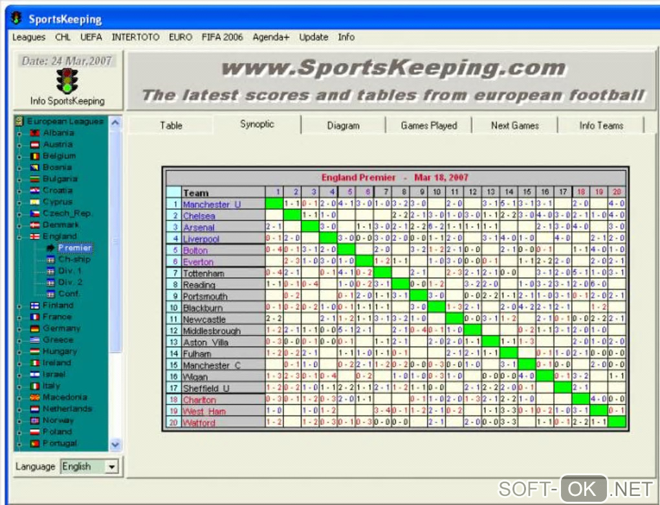This screenshot has width=660, height=505.
Task: Click the Belgium flag icon
Action: pyautogui.click(x=35, y=156)
